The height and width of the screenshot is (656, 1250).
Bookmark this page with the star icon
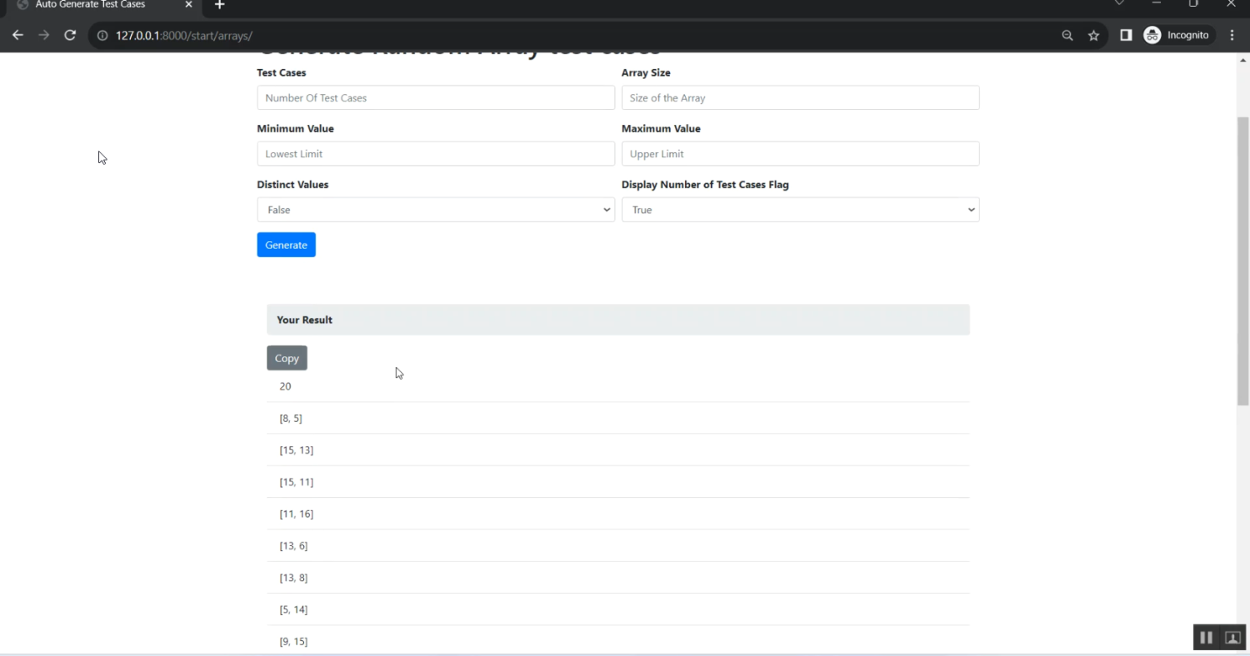tap(1093, 35)
